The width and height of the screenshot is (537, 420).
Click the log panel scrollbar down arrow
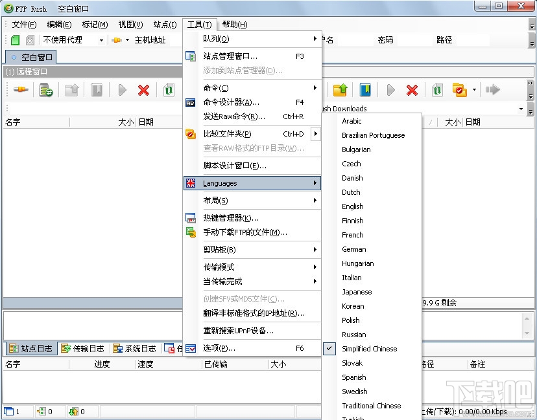click(527, 333)
